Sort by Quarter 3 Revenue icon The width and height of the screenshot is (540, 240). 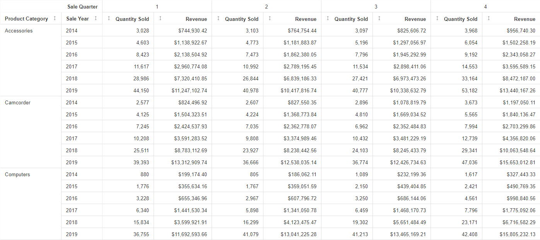(379, 18)
